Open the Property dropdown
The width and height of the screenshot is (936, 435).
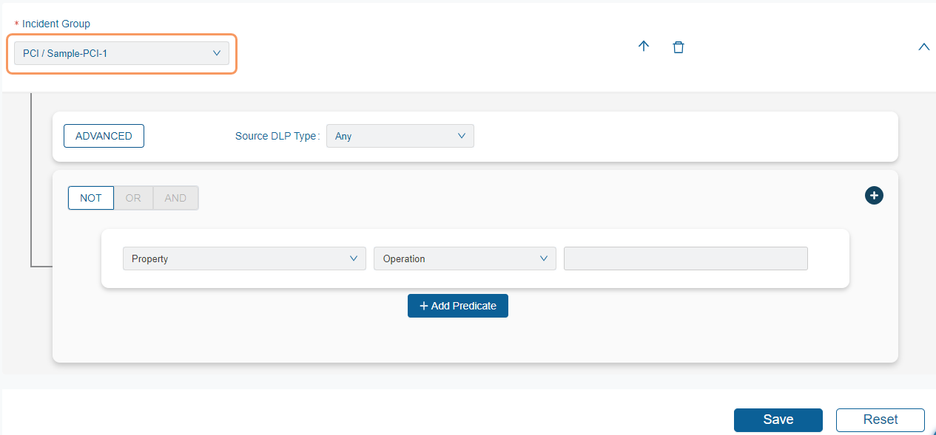click(x=243, y=258)
